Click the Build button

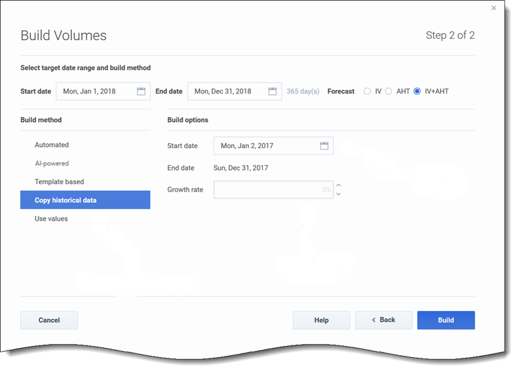click(x=445, y=320)
